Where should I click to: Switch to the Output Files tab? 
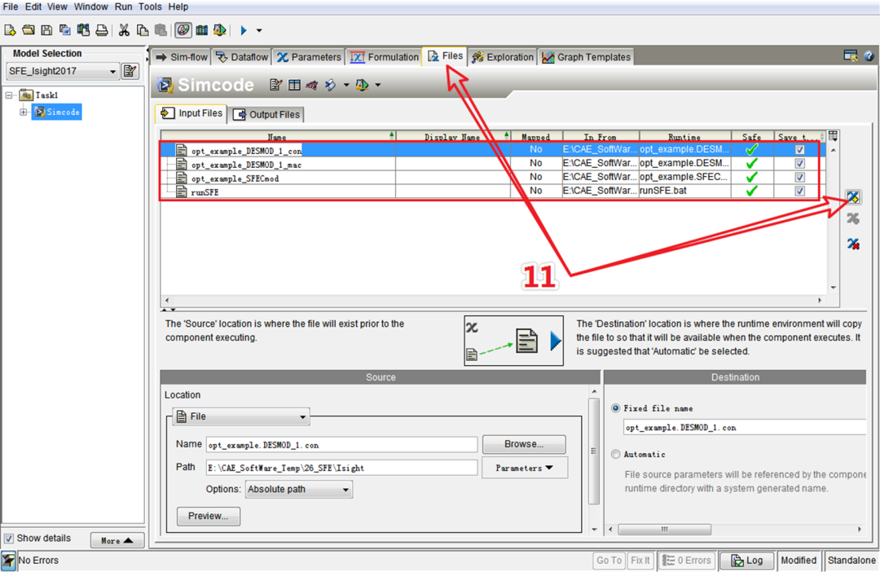pyautogui.click(x=267, y=115)
